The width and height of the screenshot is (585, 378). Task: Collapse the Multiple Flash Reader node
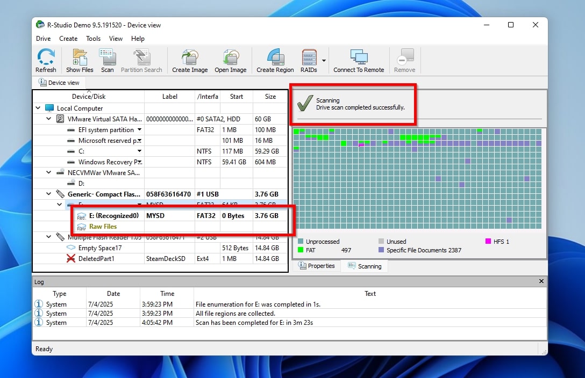(48, 237)
